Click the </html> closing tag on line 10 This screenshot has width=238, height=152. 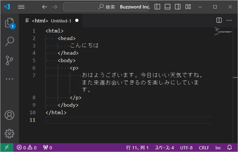(x=56, y=113)
